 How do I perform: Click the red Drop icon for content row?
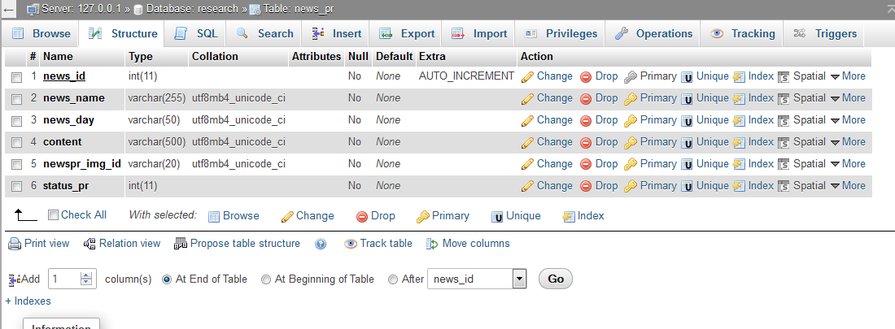[x=586, y=142]
